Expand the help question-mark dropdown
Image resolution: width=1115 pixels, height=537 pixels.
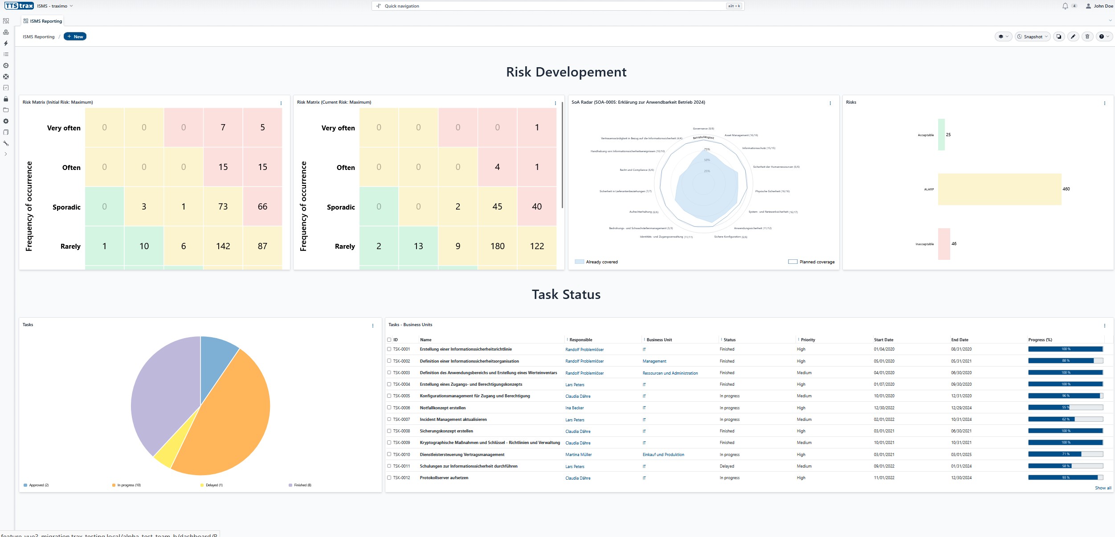[x=1104, y=36]
